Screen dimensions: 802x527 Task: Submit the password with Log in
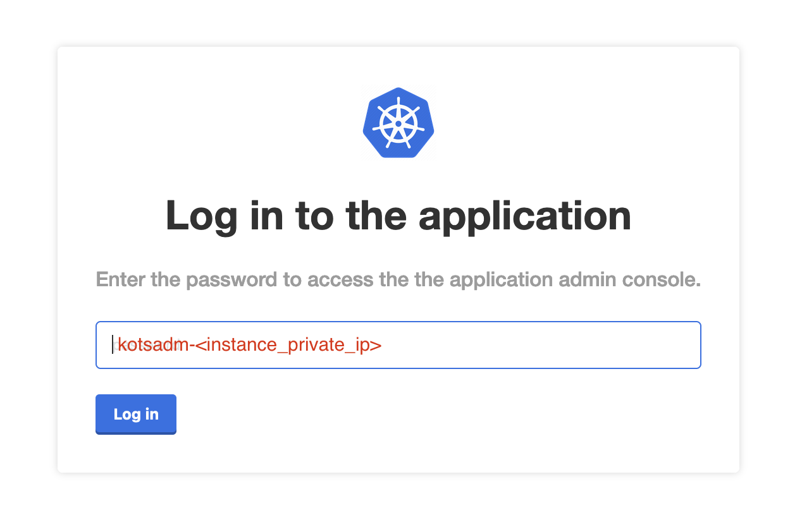[x=135, y=415]
